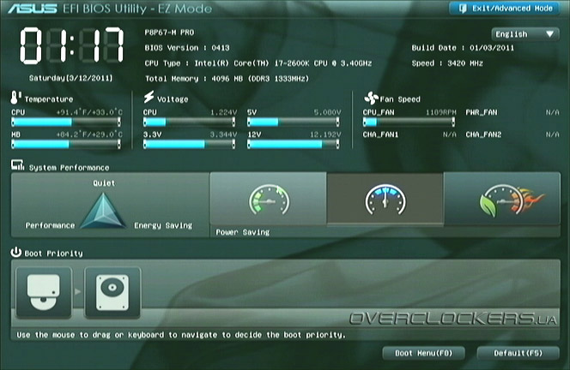
Task: Click the 'BIOS Version : 0413' text
Action: pos(187,48)
